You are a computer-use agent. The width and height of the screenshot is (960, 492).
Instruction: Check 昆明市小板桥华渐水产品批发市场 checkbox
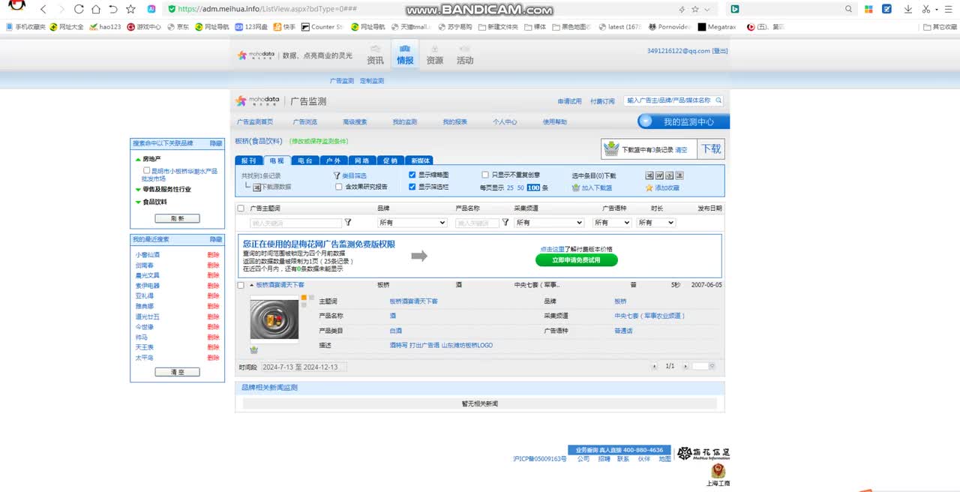click(x=147, y=170)
